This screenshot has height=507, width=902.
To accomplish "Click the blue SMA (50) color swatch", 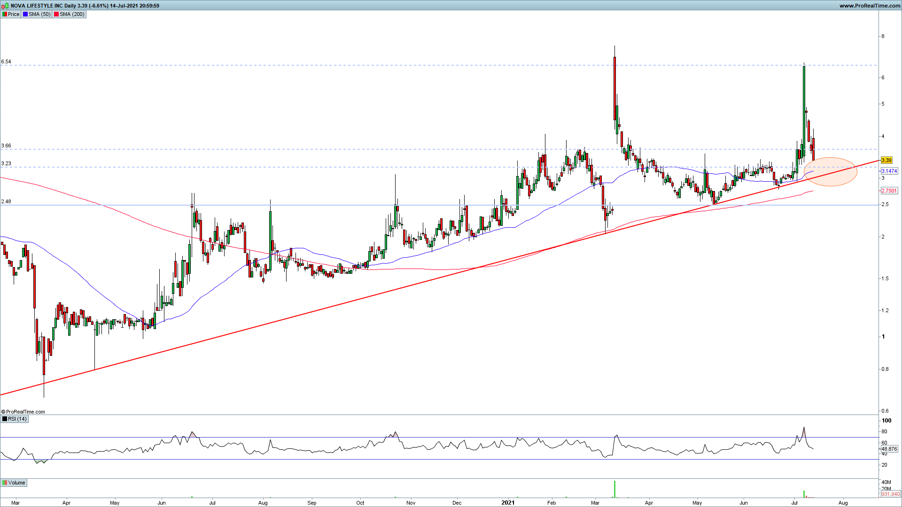I will coord(25,14).
